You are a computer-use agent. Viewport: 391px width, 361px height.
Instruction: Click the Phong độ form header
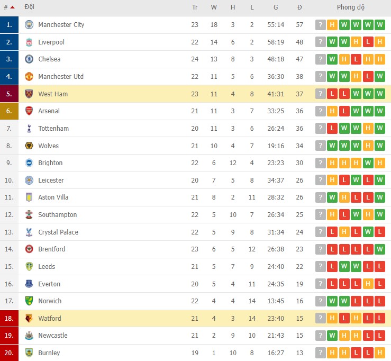351,7
